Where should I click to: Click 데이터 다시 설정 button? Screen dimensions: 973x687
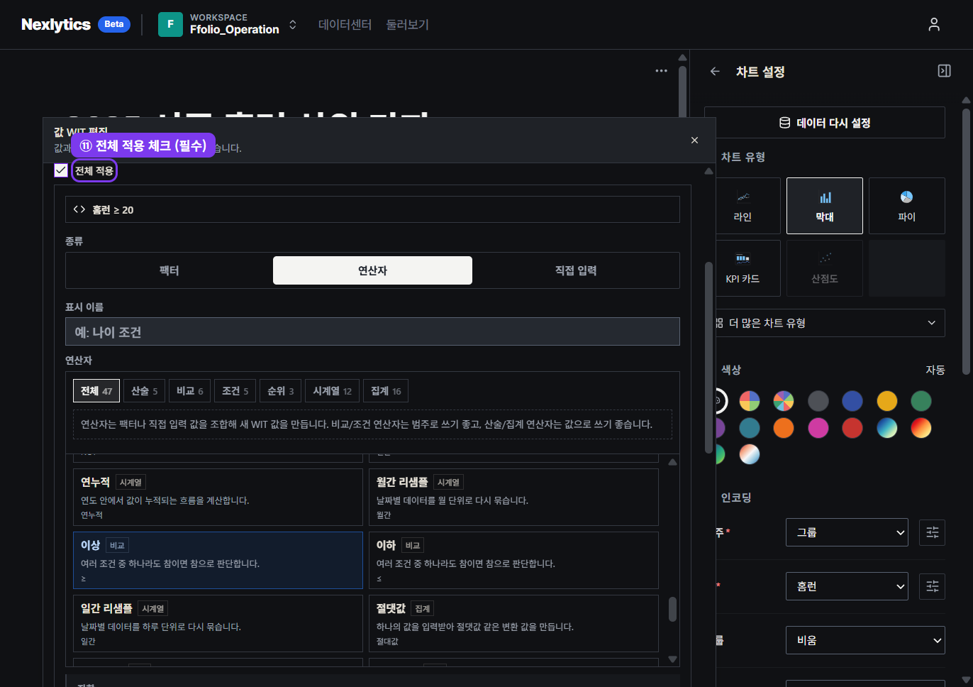[x=825, y=123]
